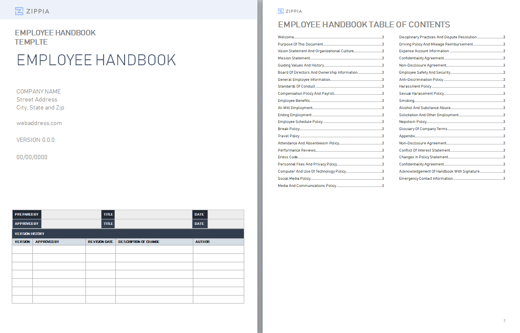Click the empty field beside Approved By
The height and width of the screenshot is (333, 520).
pyautogui.click(x=71, y=224)
